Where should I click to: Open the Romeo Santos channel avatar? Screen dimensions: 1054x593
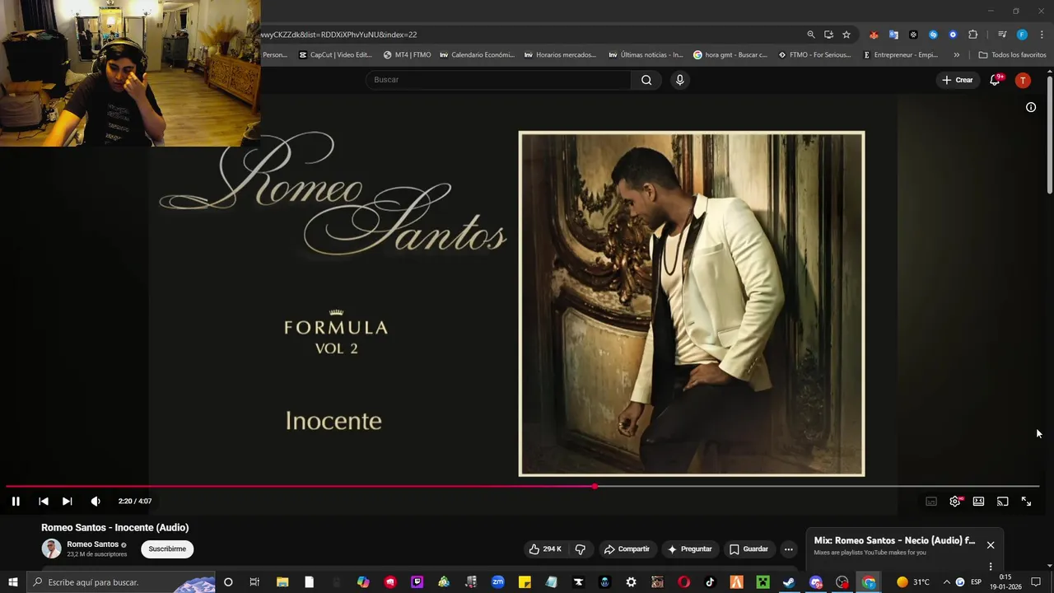coord(52,549)
